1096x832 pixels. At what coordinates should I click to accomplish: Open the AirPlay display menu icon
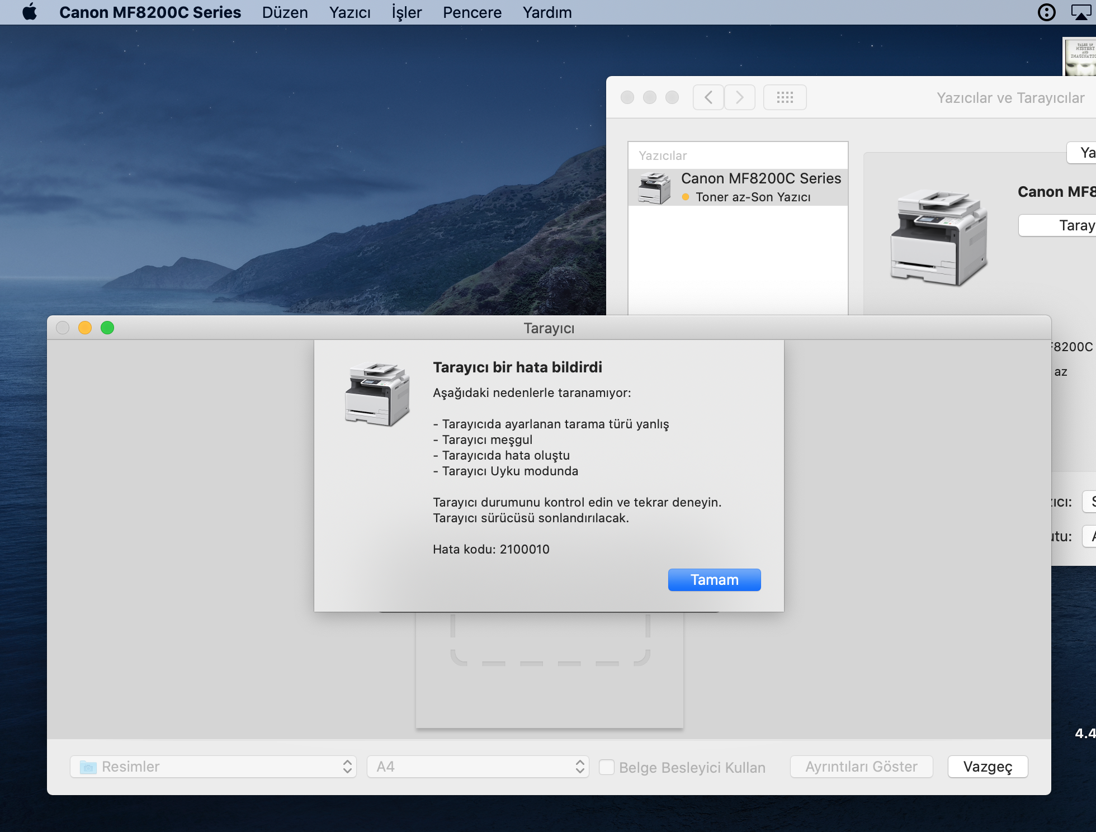coord(1081,12)
